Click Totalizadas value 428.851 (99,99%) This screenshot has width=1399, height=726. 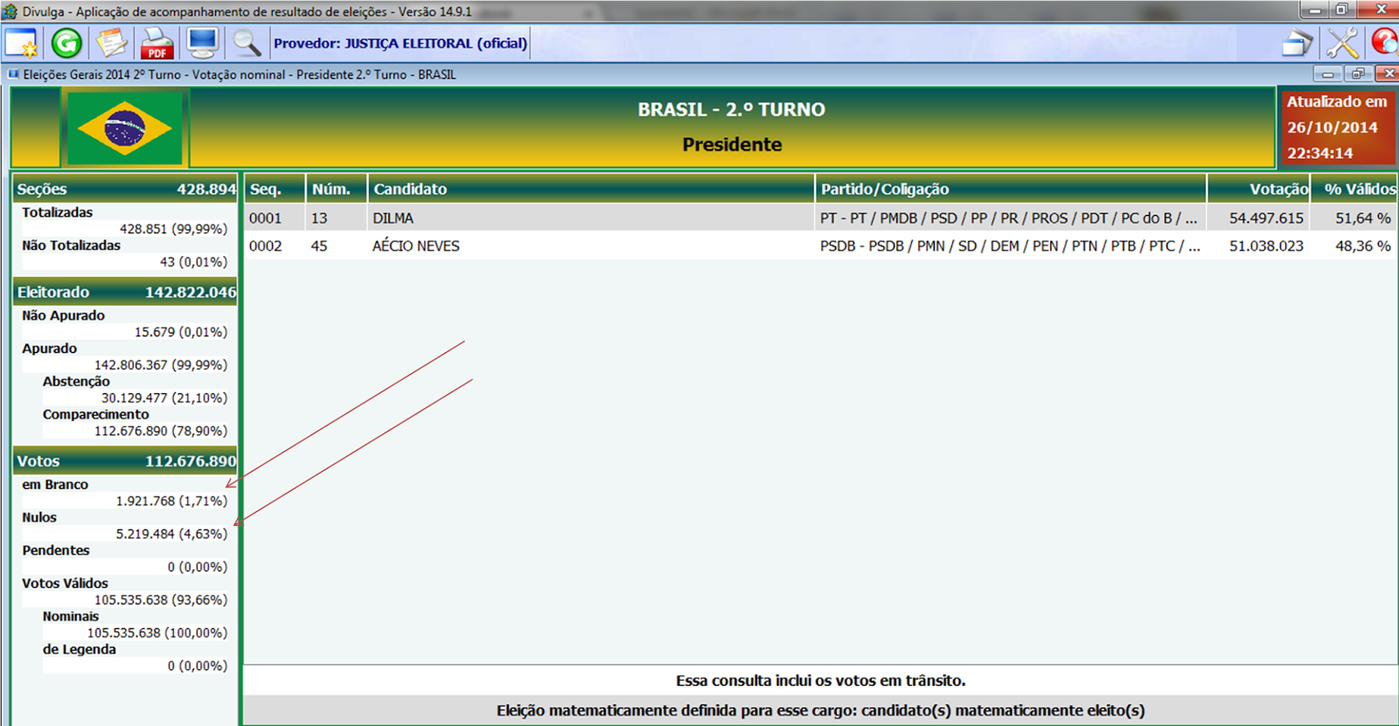(x=173, y=229)
